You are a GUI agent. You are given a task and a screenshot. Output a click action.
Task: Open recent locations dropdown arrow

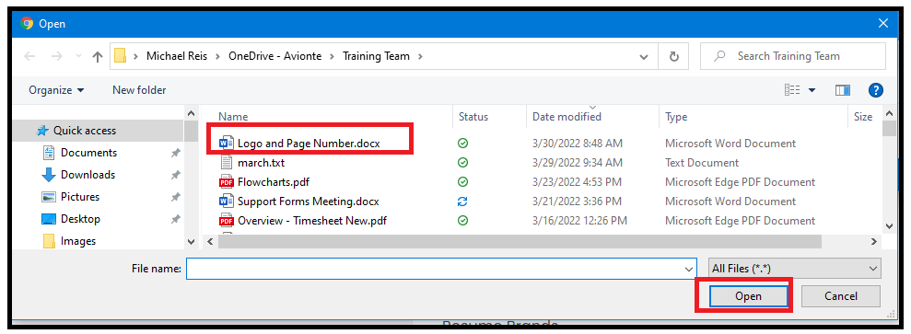(78, 56)
